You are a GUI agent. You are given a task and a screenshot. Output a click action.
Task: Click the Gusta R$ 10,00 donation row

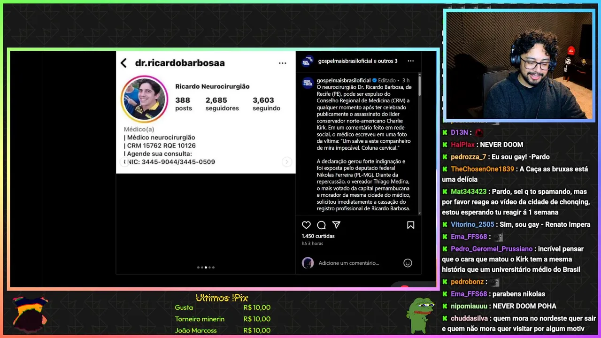point(223,307)
